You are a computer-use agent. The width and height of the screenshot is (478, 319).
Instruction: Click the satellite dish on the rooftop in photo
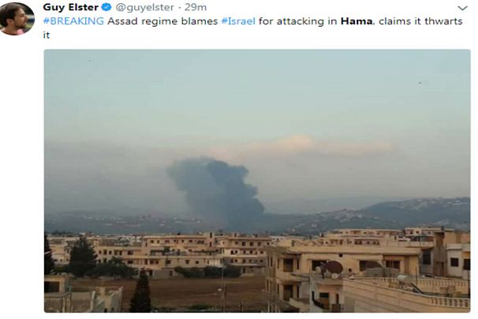[334, 267]
